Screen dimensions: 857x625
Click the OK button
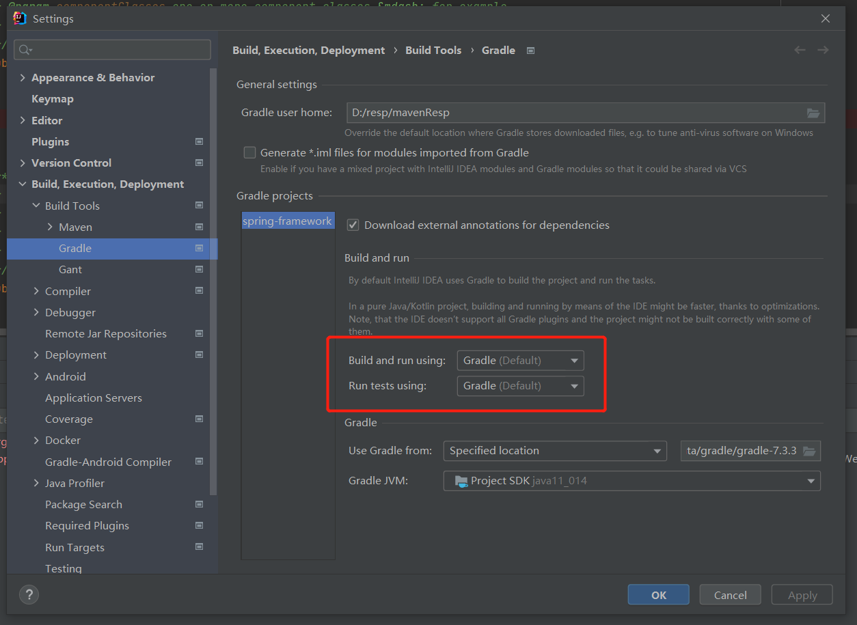[659, 595]
